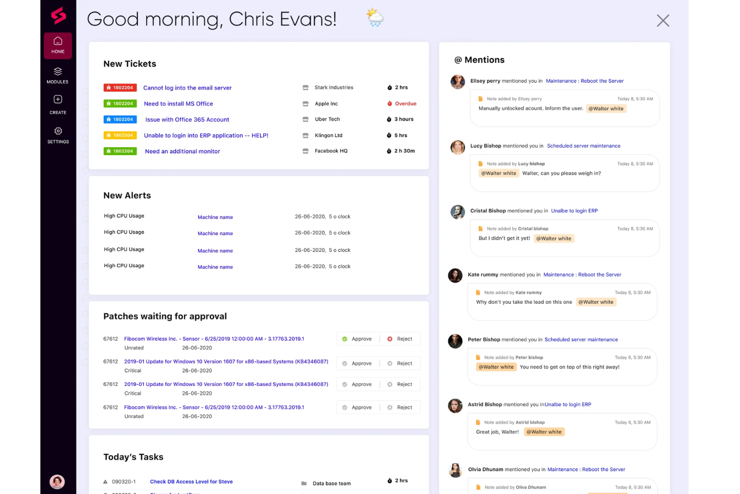Open Settings from the sidebar
740x494 pixels.
[58, 135]
